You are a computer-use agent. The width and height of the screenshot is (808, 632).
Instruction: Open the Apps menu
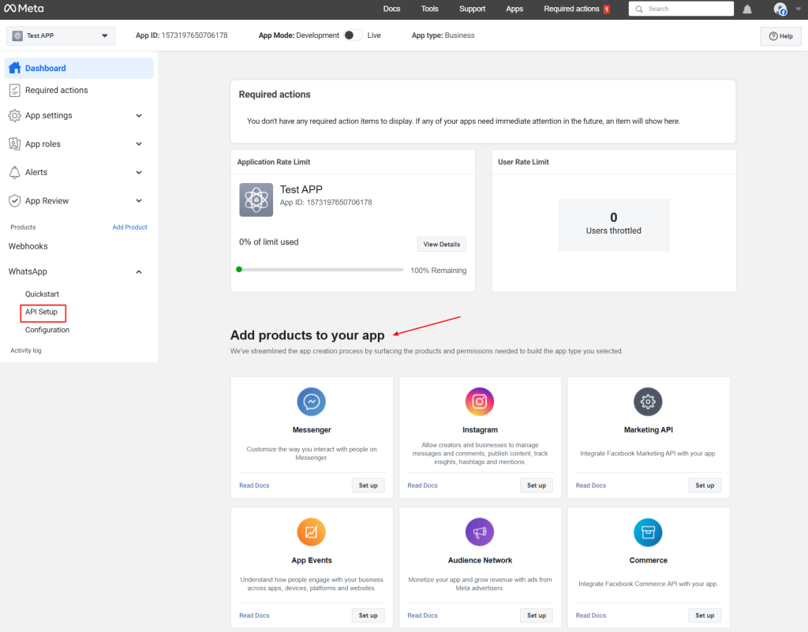[514, 9]
